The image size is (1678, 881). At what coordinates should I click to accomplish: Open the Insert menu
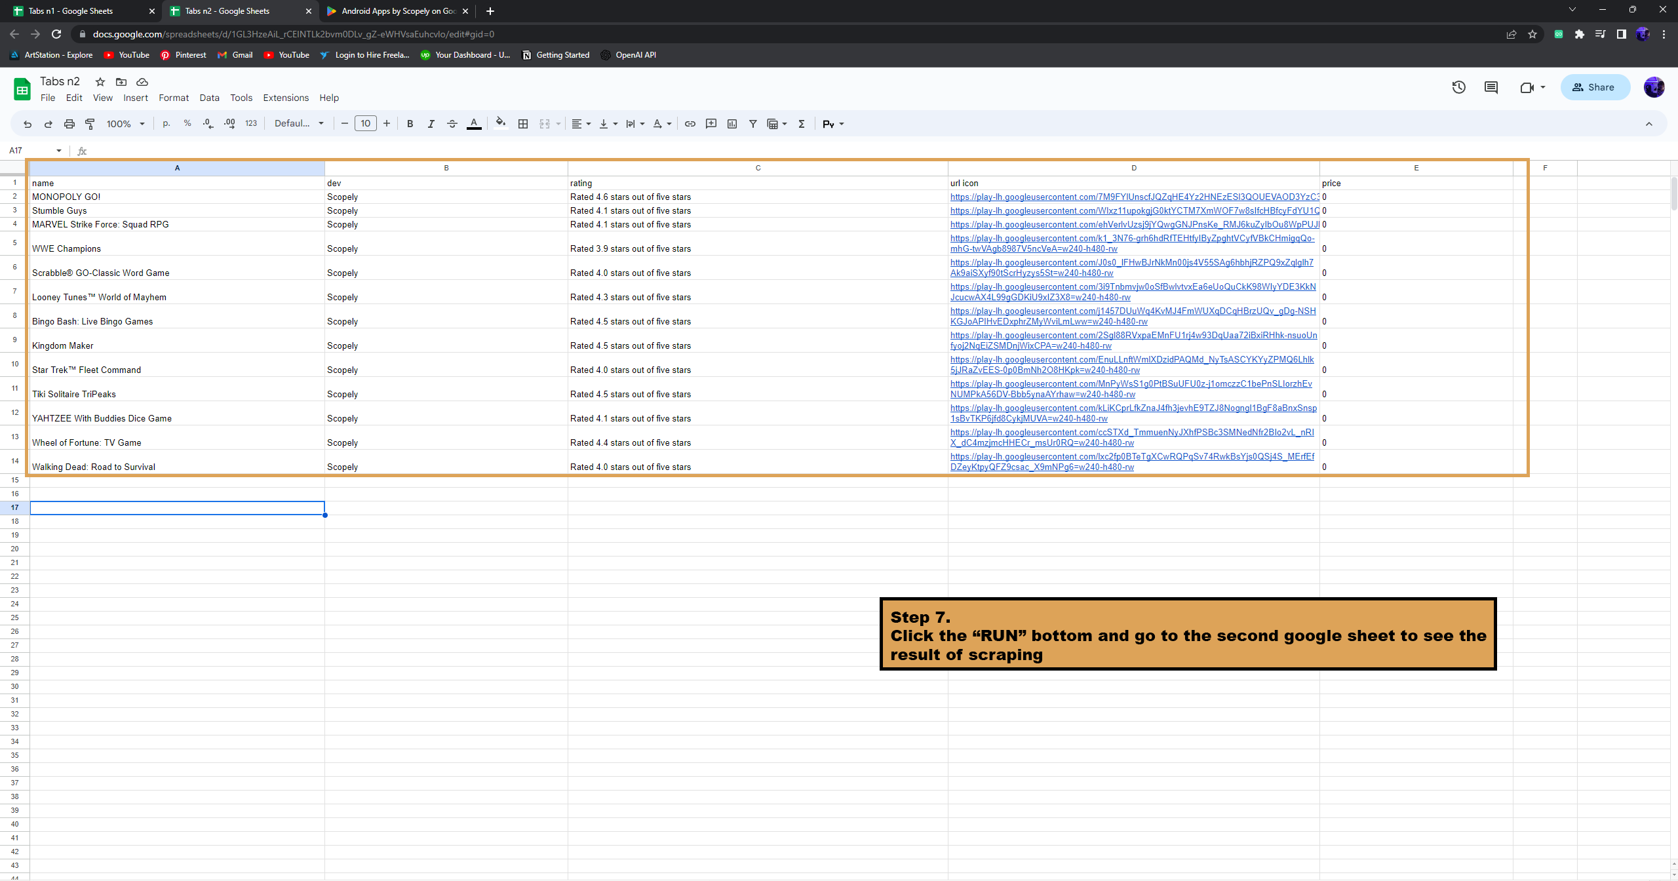click(x=136, y=98)
